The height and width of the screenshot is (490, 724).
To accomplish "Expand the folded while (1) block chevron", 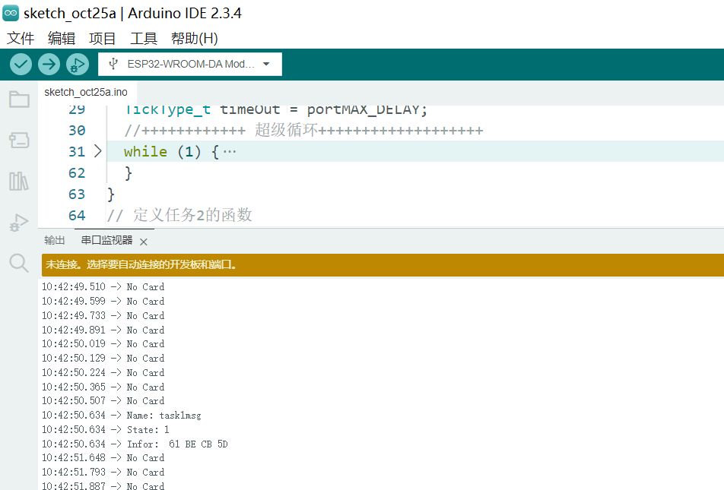I will pyautogui.click(x=97, y=151).
